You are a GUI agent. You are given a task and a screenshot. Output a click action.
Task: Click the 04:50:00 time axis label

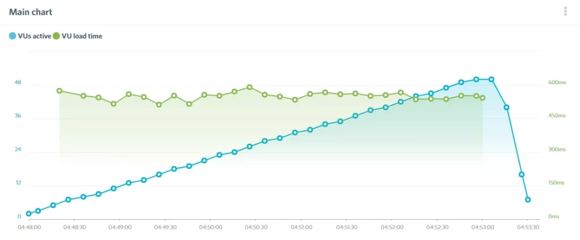click(211, 228)
